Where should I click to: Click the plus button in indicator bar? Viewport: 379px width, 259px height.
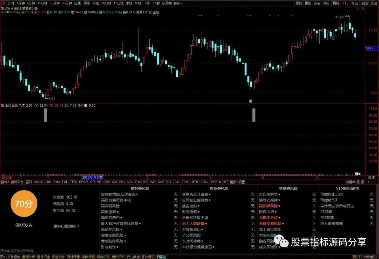[x=368, y=182]
